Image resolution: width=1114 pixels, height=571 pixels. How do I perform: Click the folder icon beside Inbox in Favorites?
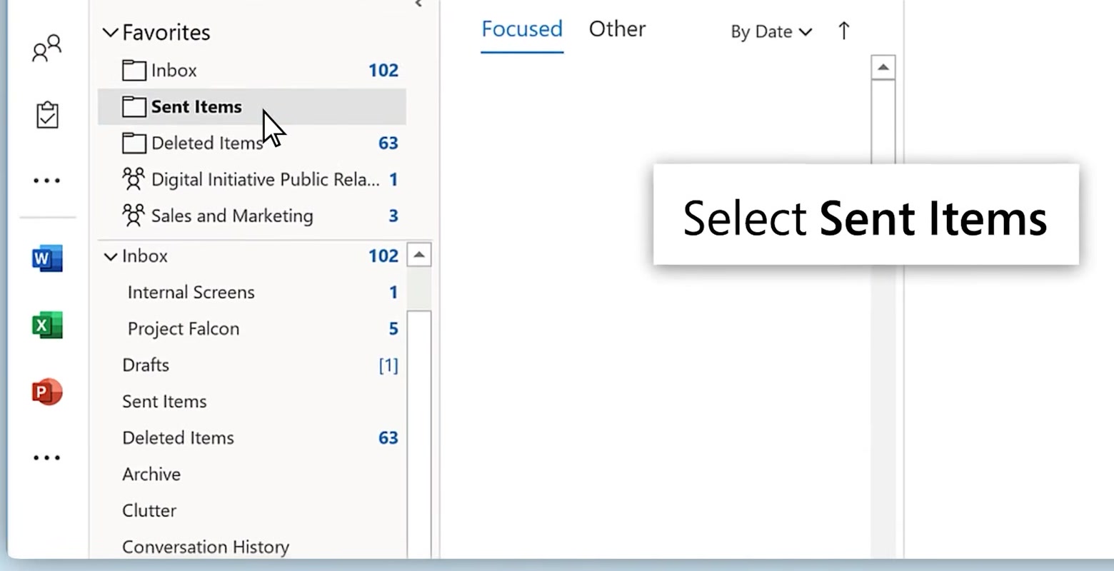pyautogui.click(x=134, y=70)
